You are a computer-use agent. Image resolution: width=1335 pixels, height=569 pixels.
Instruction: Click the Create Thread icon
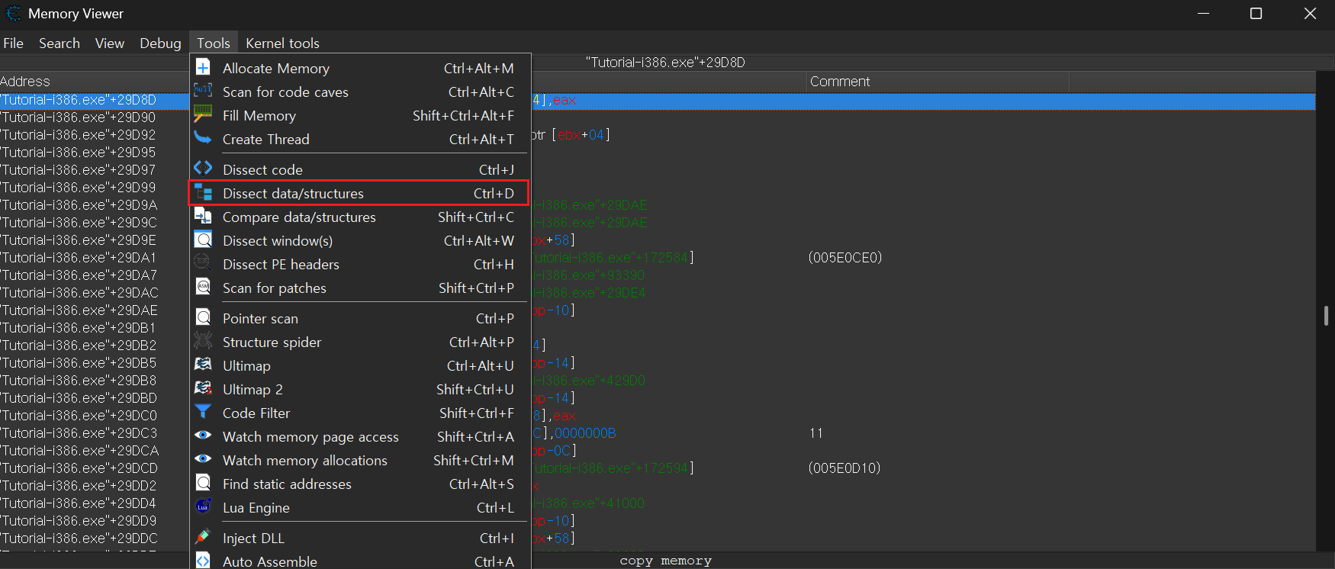click(x=203, y=138)
